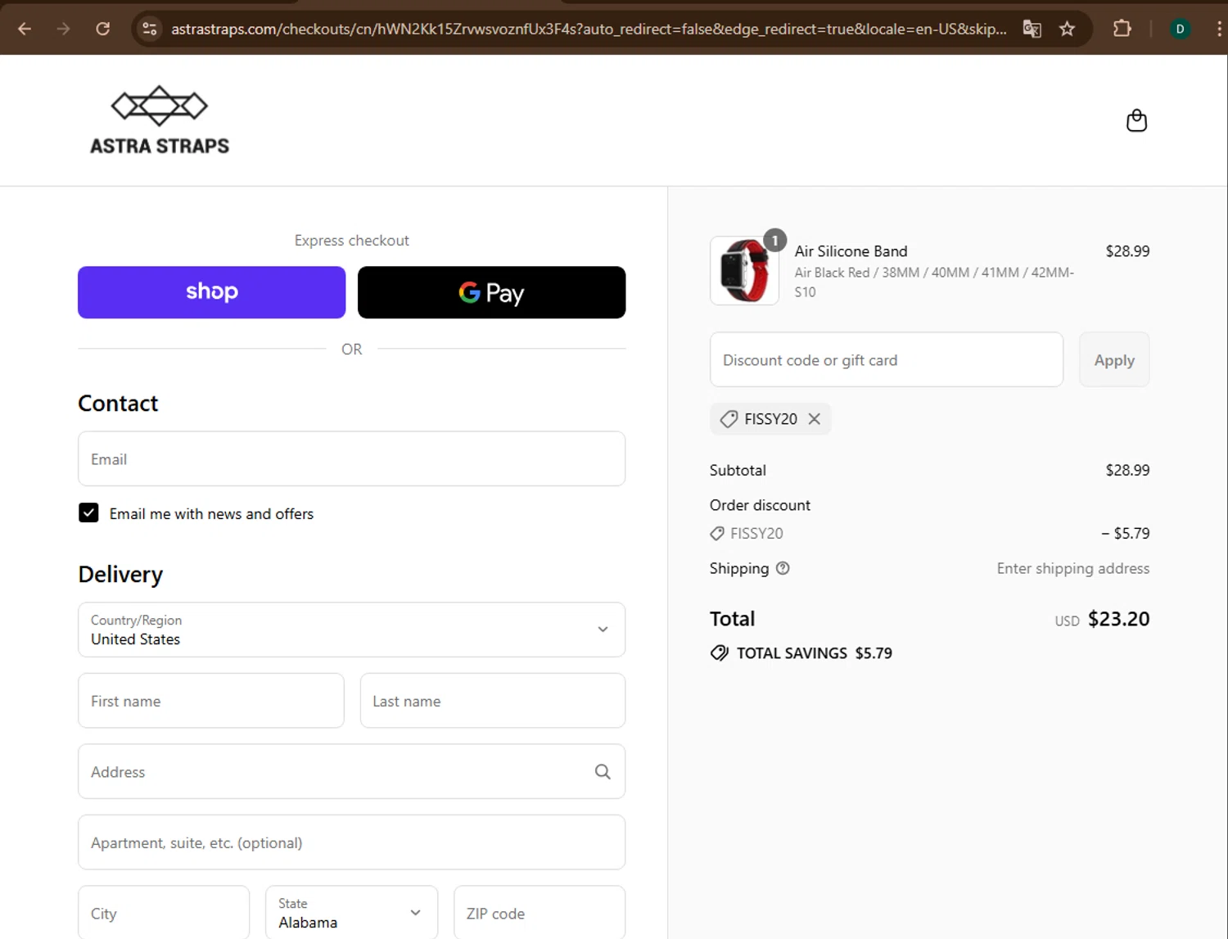Remove the FISSY20 discount code

tap(814, 418)
